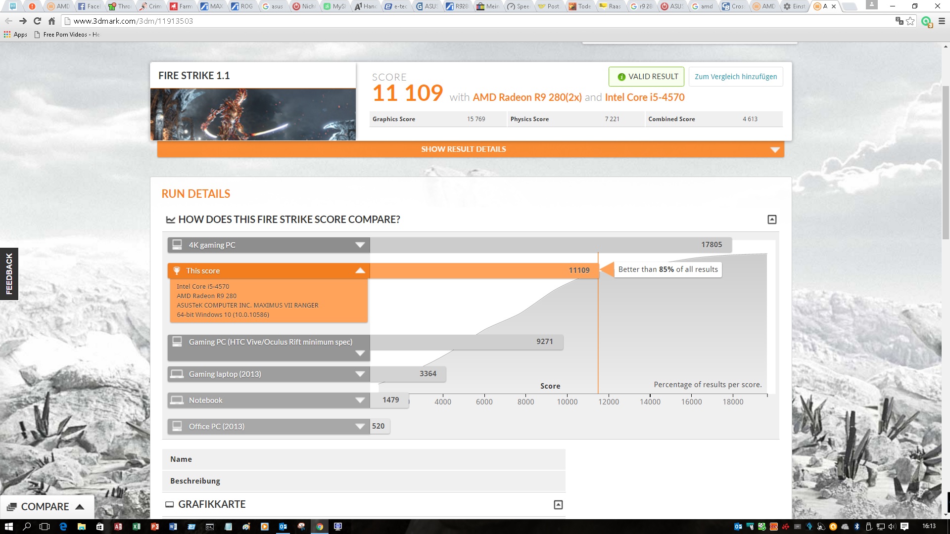Click Zum Vergleich hinzufügen button
Viewport: 950px width, 534px height.
click(x=735, y=77)
